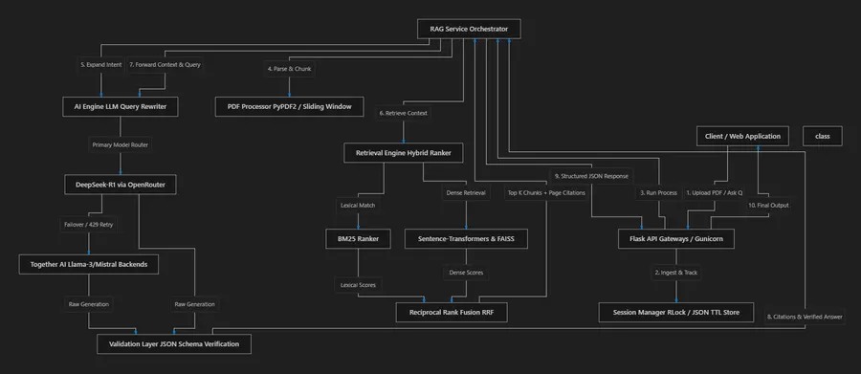Click the Retrieval Engine Hybrid Ranker node
Viewport: 861px width, 374px height.
click(x=403, y=153)
